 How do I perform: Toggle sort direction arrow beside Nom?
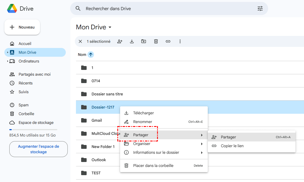point(91,55)
